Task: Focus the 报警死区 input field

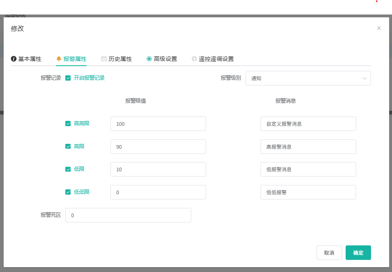Action: [128, 215]
